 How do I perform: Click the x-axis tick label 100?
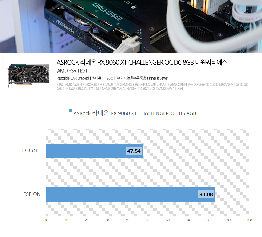pos(249,220)
